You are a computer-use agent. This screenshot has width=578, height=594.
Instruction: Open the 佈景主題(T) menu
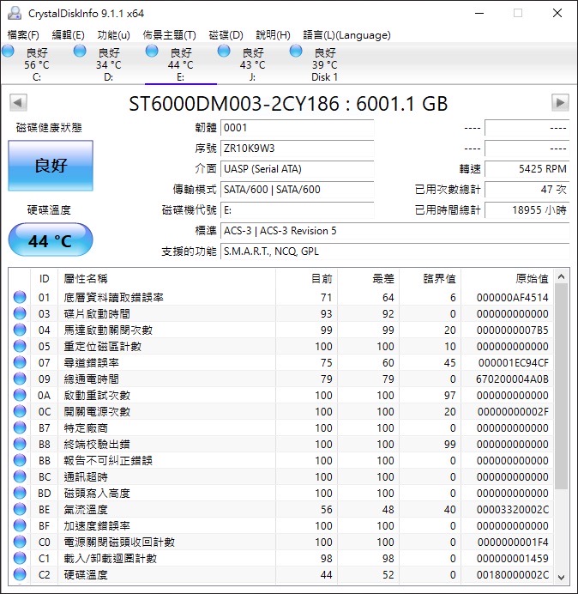pos(169,35)
